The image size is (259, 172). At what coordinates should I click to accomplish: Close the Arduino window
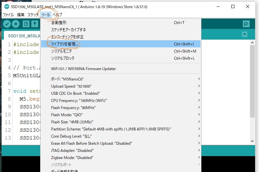248,6
